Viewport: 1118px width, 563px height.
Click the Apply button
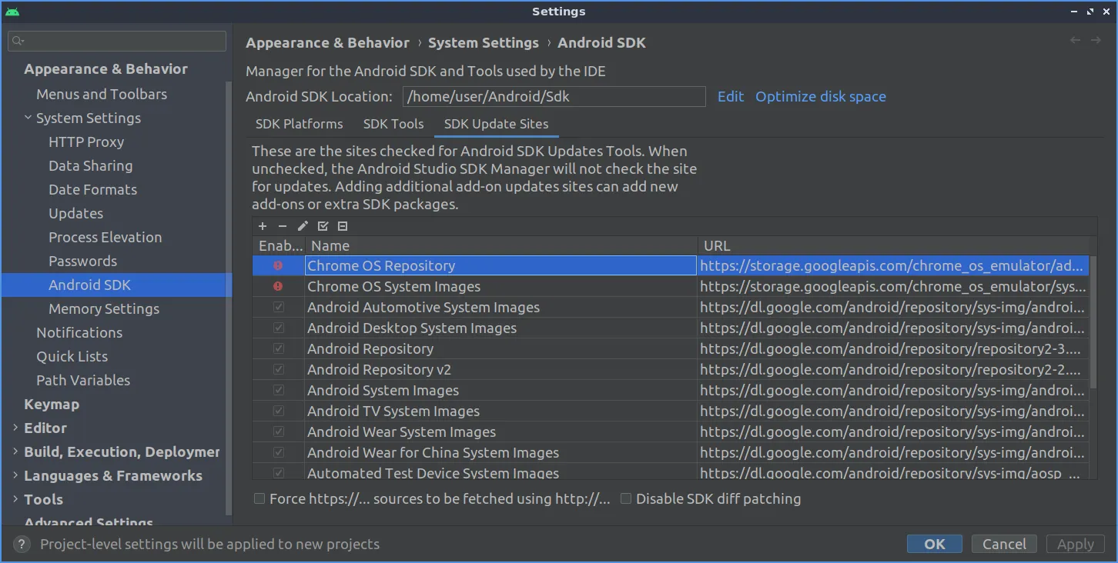(x=1076, y=544)
